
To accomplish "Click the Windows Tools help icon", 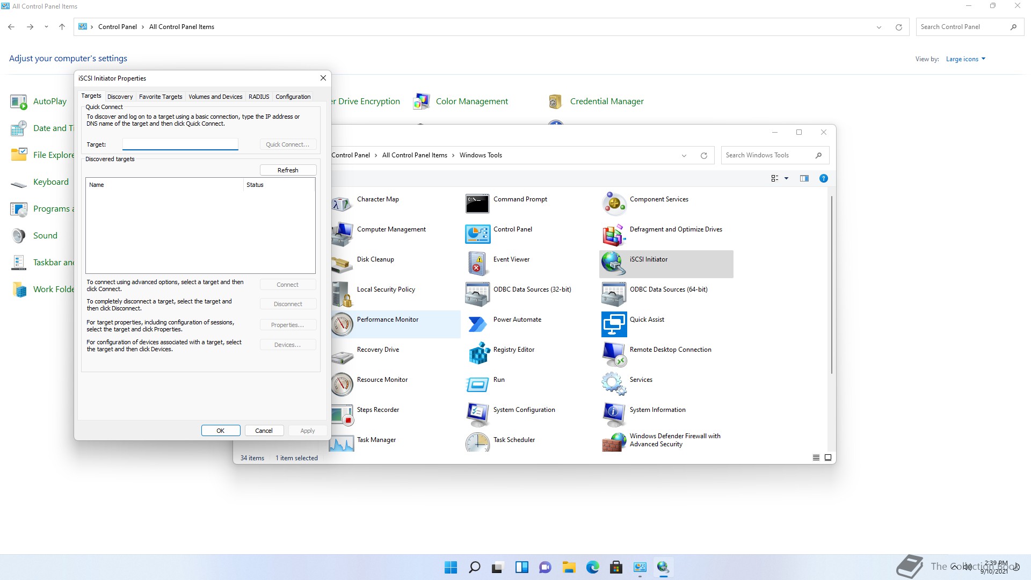I will 823,178.
